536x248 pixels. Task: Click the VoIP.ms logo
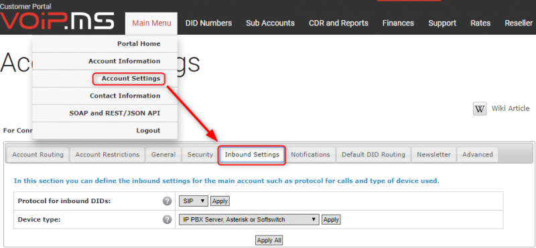[57, 21]
